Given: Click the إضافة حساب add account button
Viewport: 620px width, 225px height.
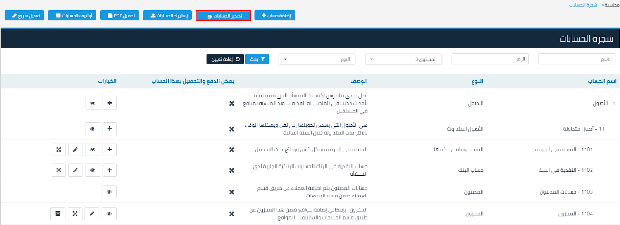Looking at the screenshot, I should pyautogui.click(x=275, y=16).
